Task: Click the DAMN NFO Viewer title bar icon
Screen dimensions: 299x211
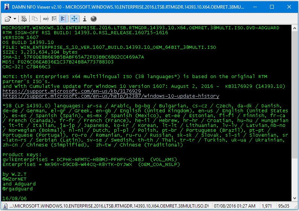Action: 7,7
